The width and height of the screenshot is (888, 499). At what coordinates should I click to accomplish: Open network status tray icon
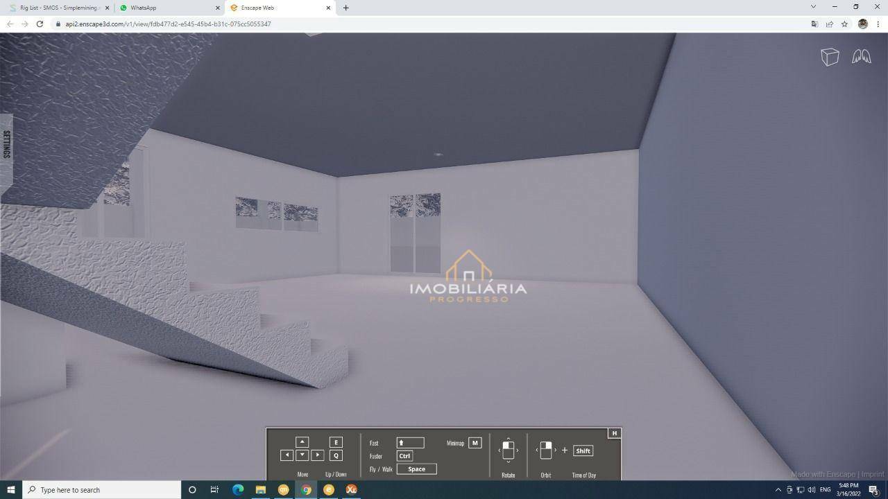tap(800, 490)
